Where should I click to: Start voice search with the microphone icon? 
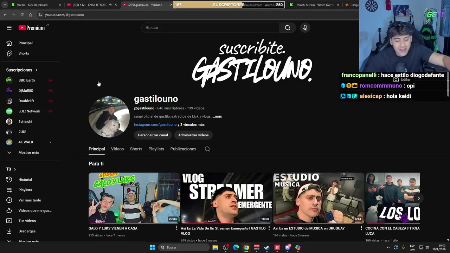(305, 28)
